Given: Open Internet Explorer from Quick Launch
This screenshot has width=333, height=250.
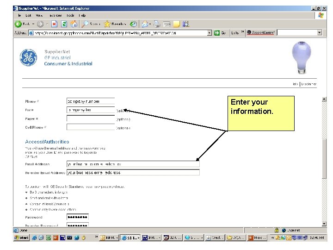Looking at the screenshot, I should [x=34, y=237].
